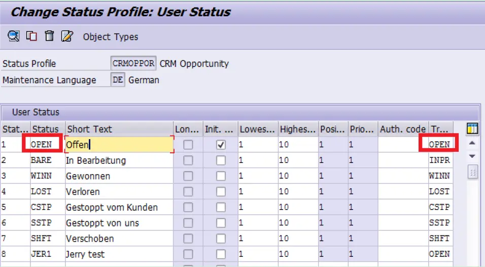Select the BARE status code cell
Image resolution: width=485 pixels, height=267 pixels.
pyautogui.click(x=47, y=160)
